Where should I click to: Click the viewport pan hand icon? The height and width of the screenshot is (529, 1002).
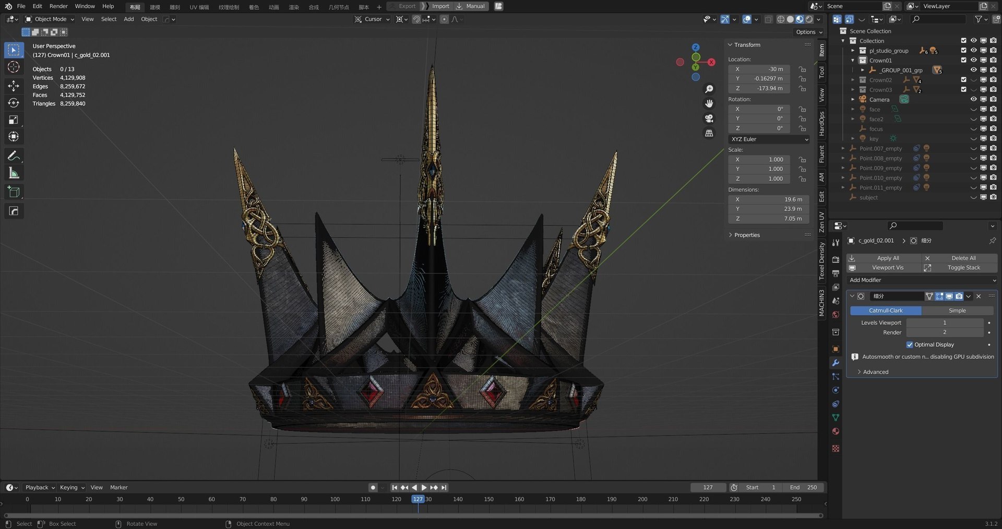709,104
